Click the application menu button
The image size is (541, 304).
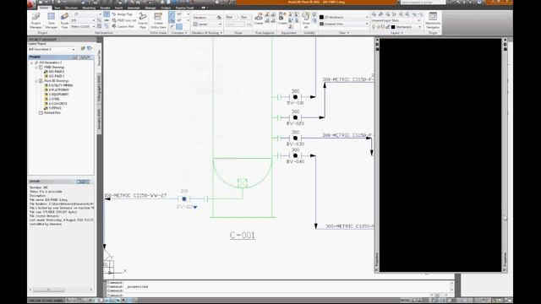(x=31, y=3)
